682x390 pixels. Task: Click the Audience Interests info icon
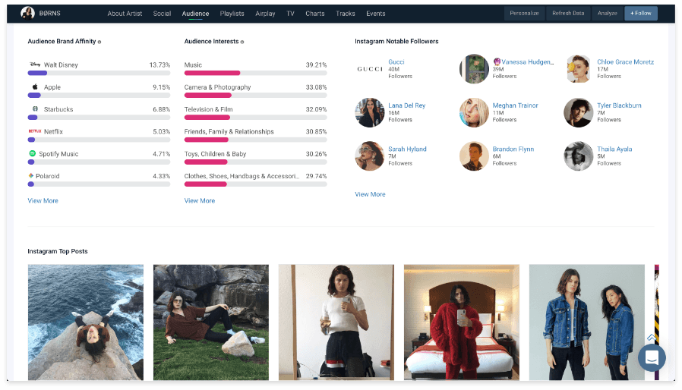pos(242,42)
